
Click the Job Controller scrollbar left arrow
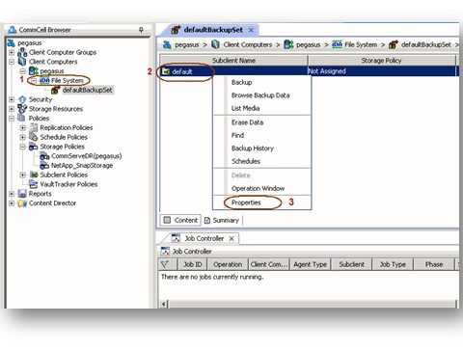(x=164, y=304)
